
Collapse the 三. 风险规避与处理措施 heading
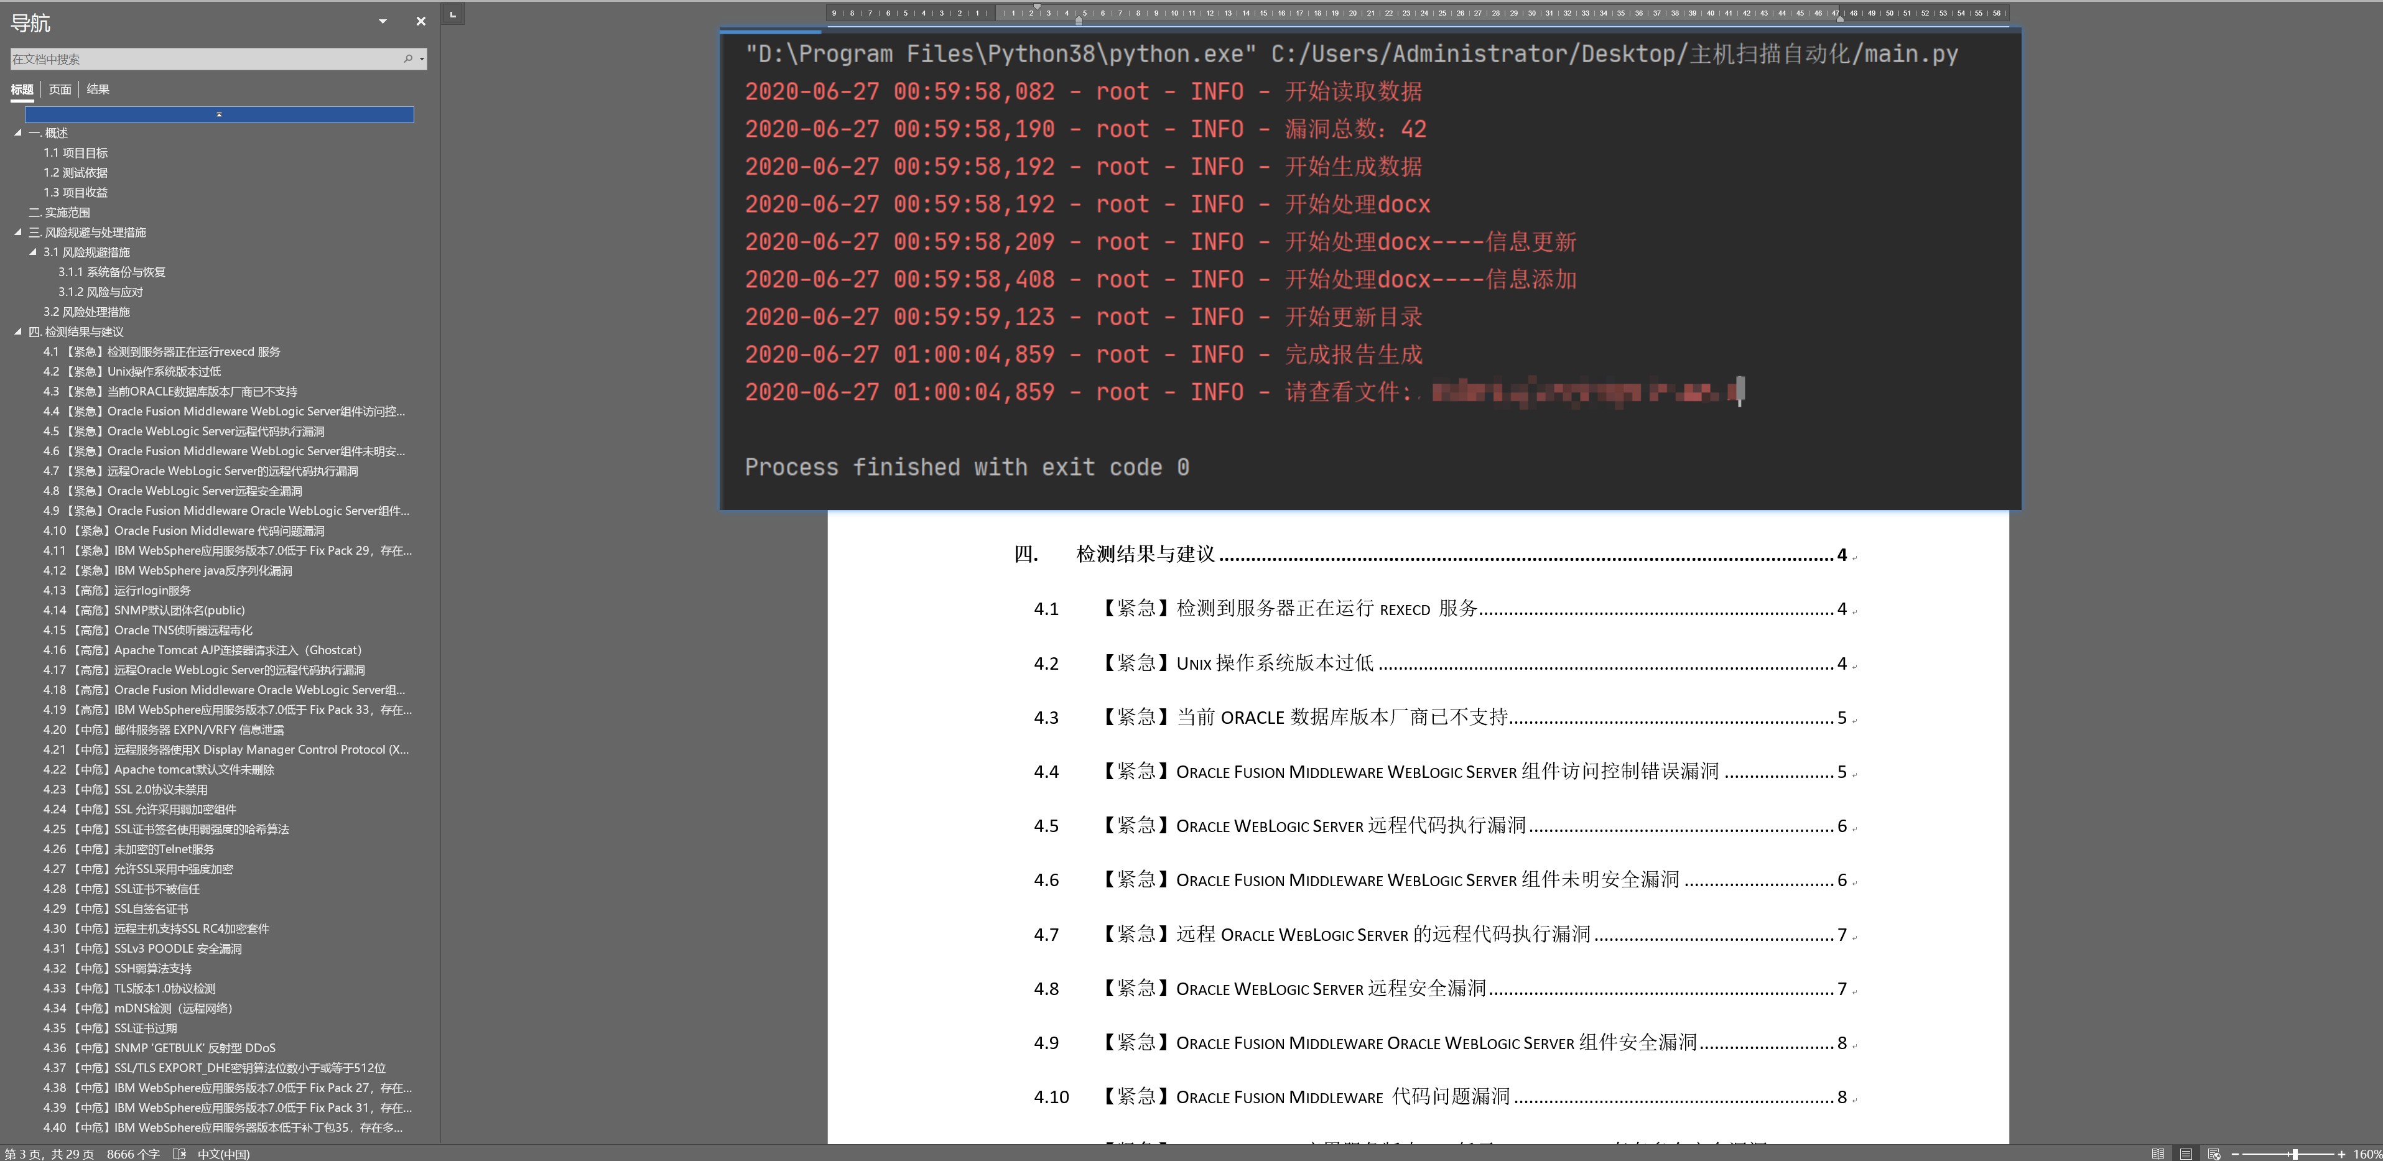coord(17,232)
